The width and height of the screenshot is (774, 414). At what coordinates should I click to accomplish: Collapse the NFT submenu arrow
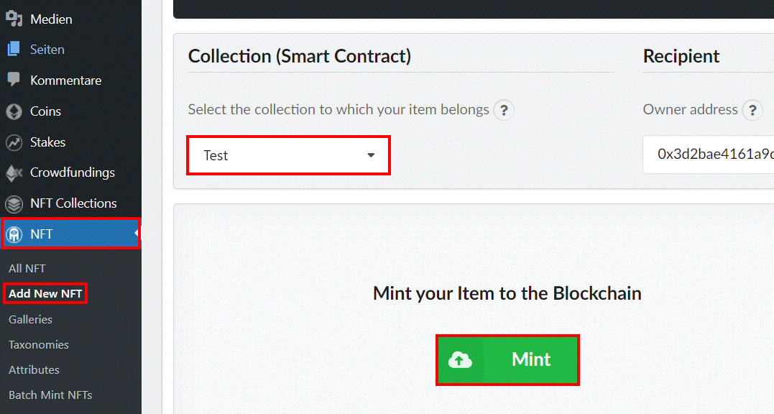point(137,233)
